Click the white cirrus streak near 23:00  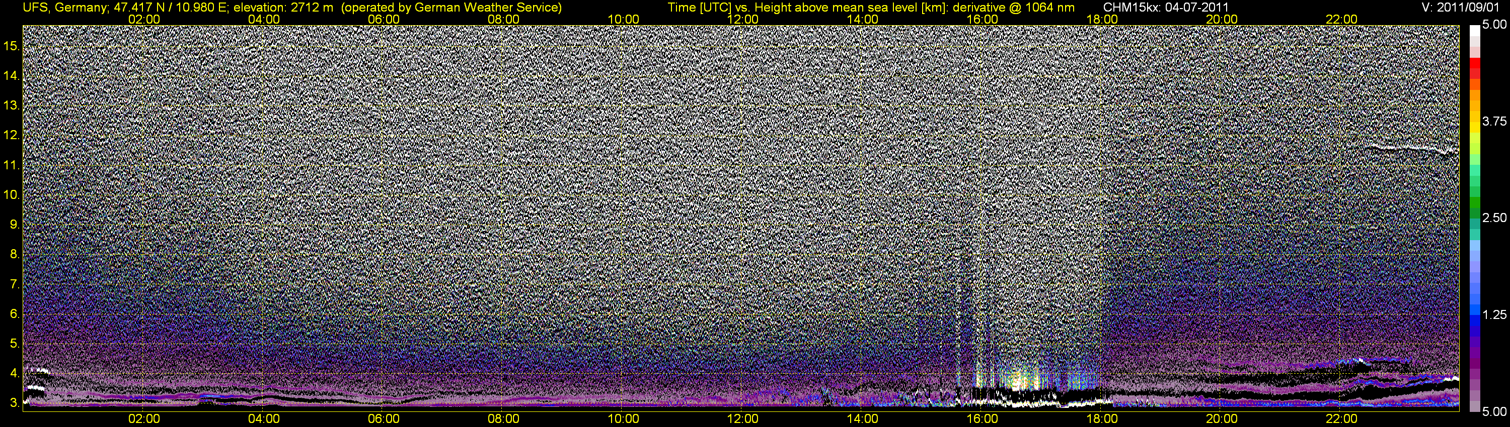(1413, 149)
